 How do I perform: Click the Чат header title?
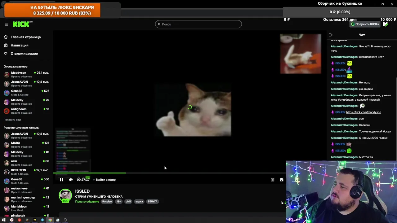click(x=362, y=35)
